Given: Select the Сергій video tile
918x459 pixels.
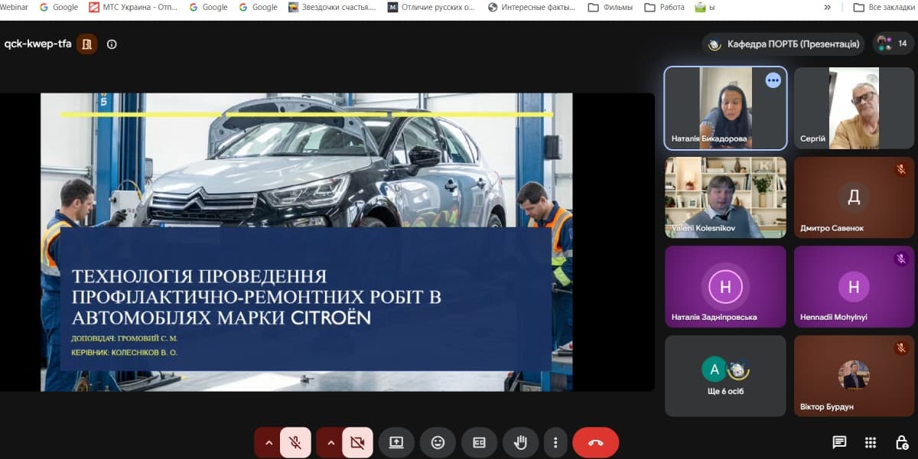Looking at the screenshot, I should pos(855,108).
